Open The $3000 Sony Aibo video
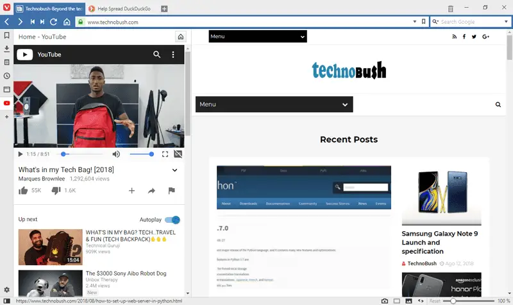This screenshot has height=305, width=513. 126,274
